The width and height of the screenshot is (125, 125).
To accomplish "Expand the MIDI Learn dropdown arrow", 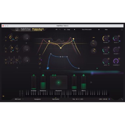I will (x=23, y=99).
